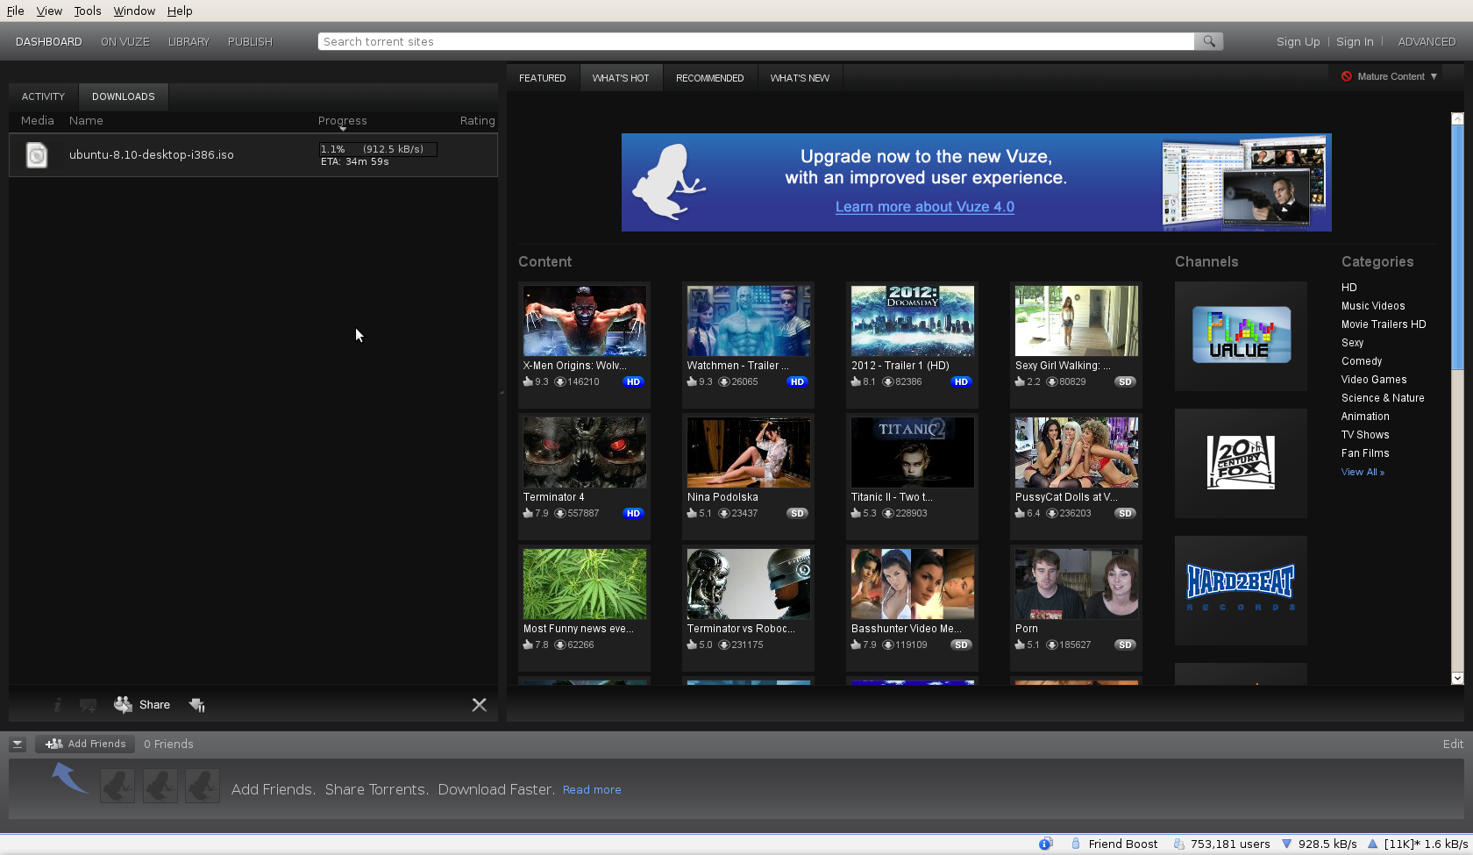This screenshot has width=1473, height=855.
Task: Open the Learn more about Vuze 4.0 link
Action: [x=924, y=207]
